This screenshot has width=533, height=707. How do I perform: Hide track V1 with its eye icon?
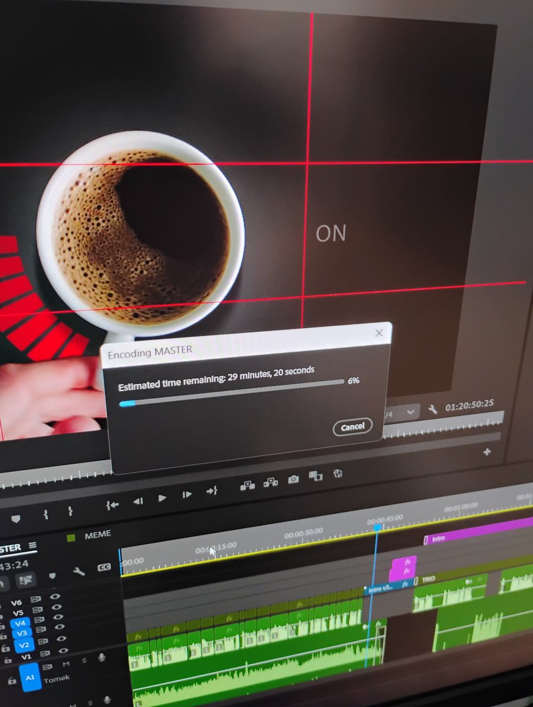coord(64,650)
